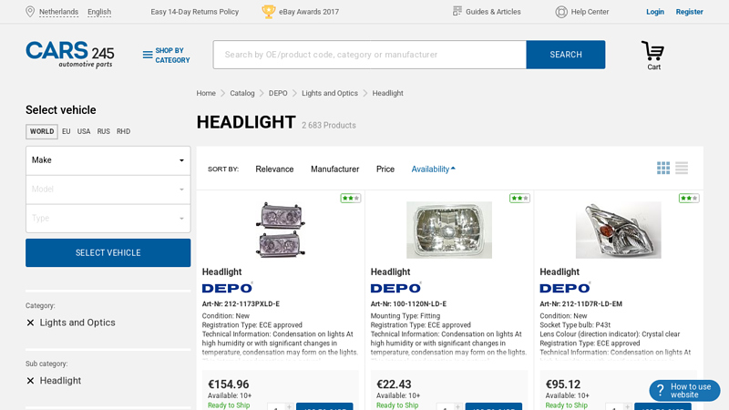Select RHD vehicle region
The image size is (729, 410).
[123, 131]
